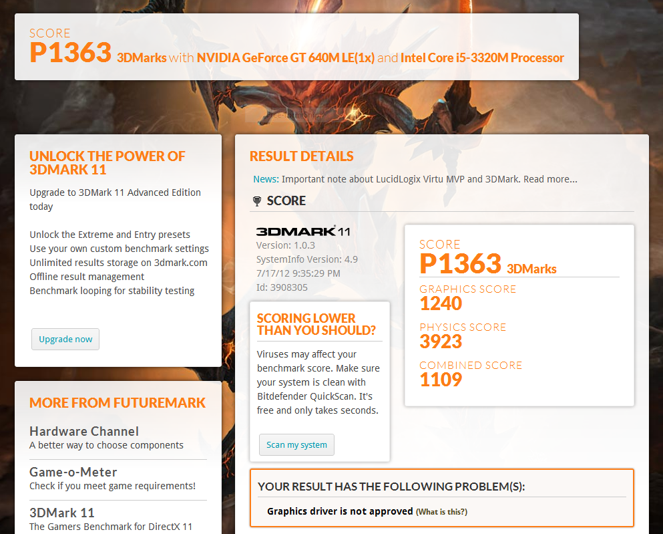Click the MORE FROM FUTUREMARK heading

click(118, 402)
